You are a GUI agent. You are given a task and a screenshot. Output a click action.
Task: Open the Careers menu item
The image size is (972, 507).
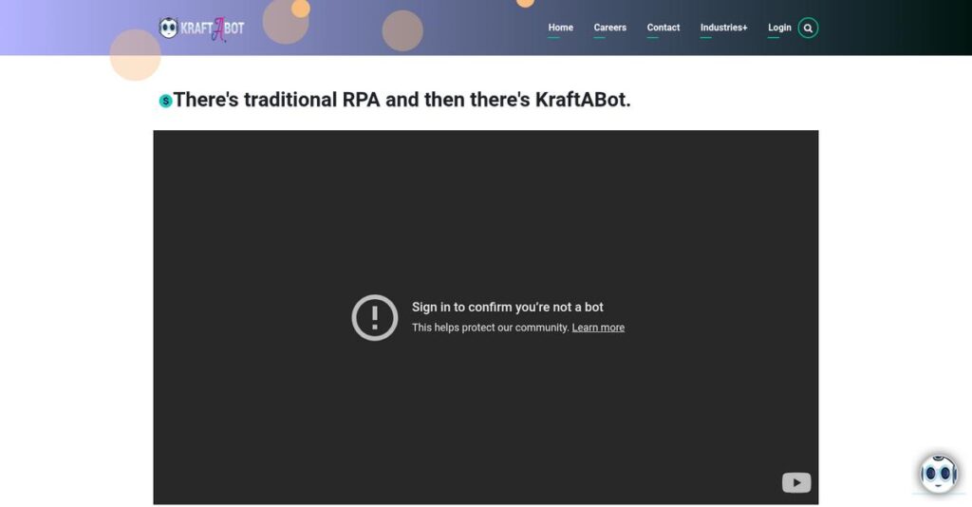pyautogui.click(x=610, y=28)
